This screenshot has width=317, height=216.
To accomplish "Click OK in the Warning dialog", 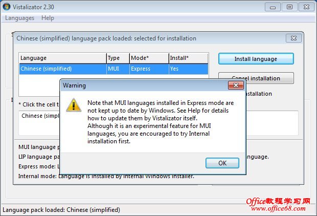I will point(222,163).
